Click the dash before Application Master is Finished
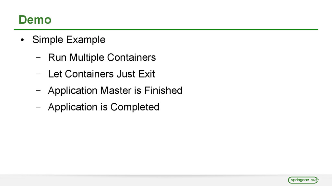This screenshot has height=186, width=332. coord(39,91)
